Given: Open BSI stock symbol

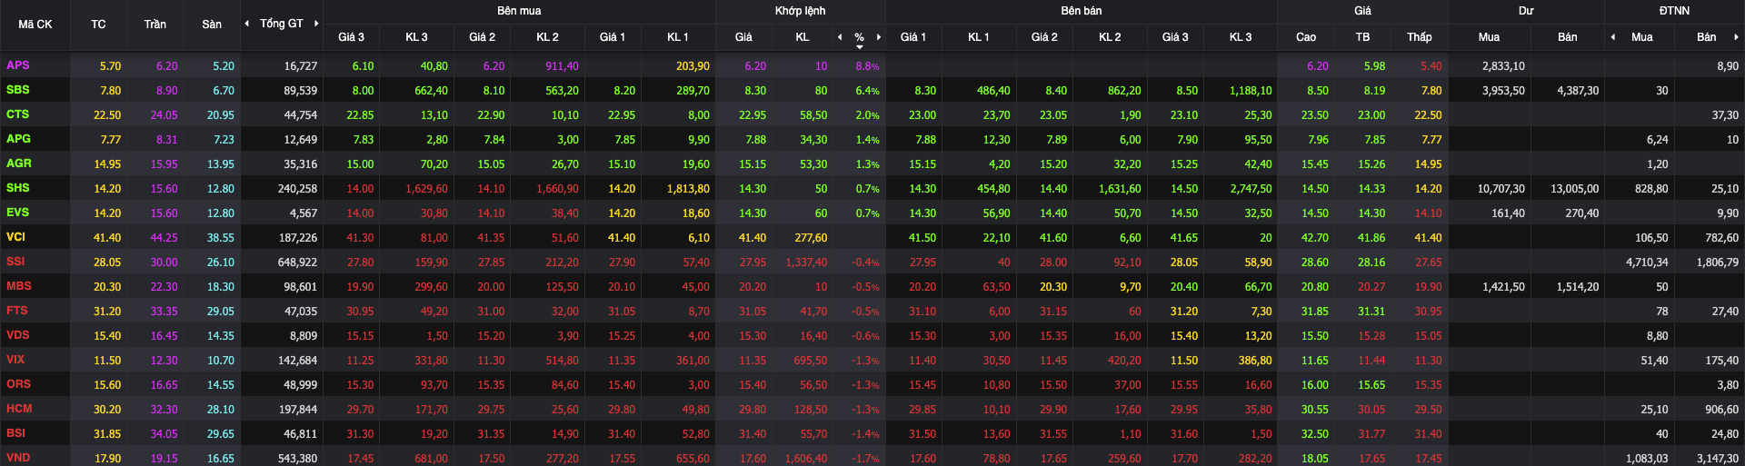Looking at the screenshot, I should [16, 433].
